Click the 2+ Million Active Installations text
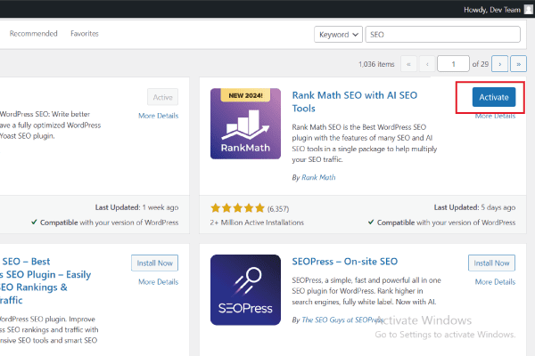This screenshot has height=356, width=535. 257,222
